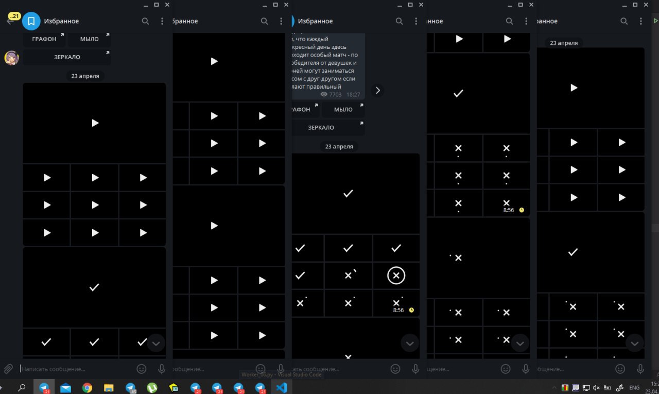The height and width of the screenshot is (394, 659).
Task: Click the ЗЕРКАЛО button in leftmost window
Action: (x=67, y=57)
